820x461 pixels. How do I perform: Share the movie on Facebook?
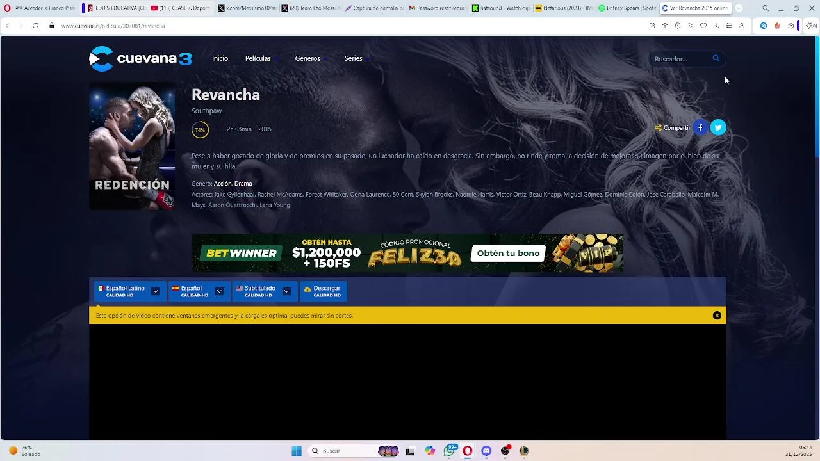pos(700,127)
